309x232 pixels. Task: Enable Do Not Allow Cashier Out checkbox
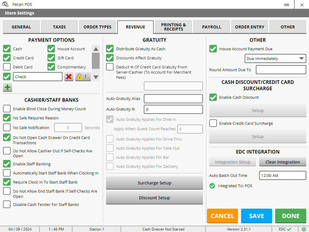pyautogui.click(x=7, y=151)
